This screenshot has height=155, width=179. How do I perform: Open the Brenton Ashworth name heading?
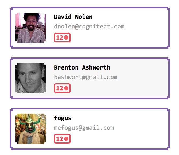[82, 68]
